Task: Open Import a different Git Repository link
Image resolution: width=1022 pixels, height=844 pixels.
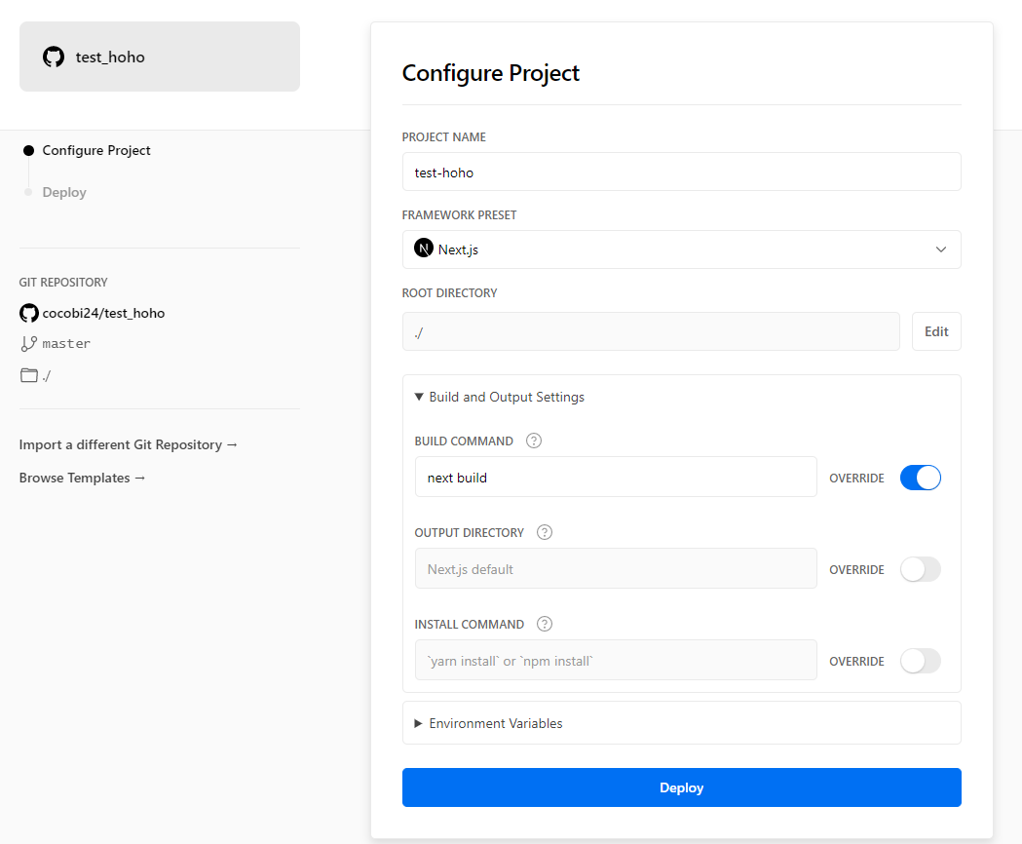Action: point(129,444)
